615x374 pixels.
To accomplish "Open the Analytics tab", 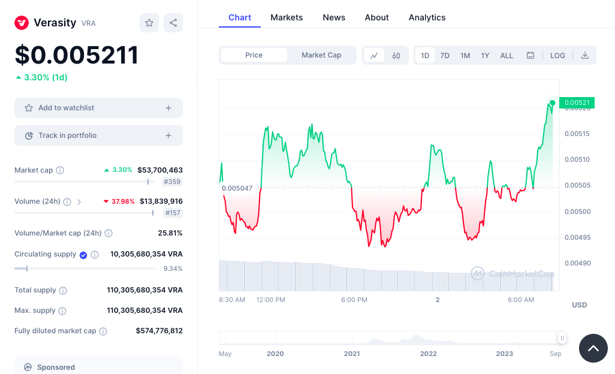I will point(427,17).
